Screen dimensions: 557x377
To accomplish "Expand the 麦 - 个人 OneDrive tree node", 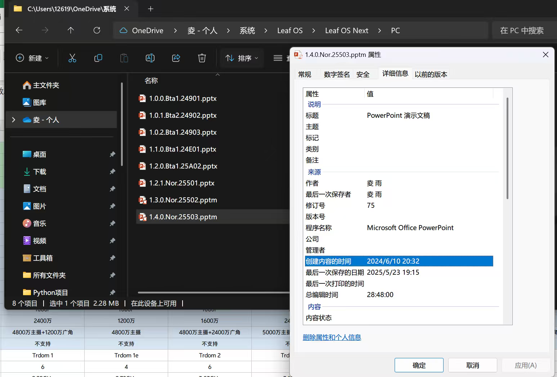I will (14, 120).
